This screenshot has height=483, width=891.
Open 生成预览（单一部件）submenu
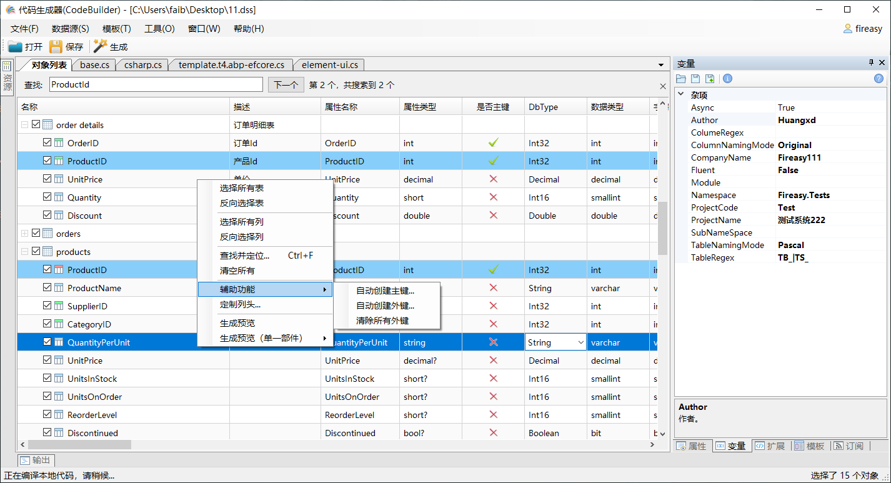coord(265,338)
